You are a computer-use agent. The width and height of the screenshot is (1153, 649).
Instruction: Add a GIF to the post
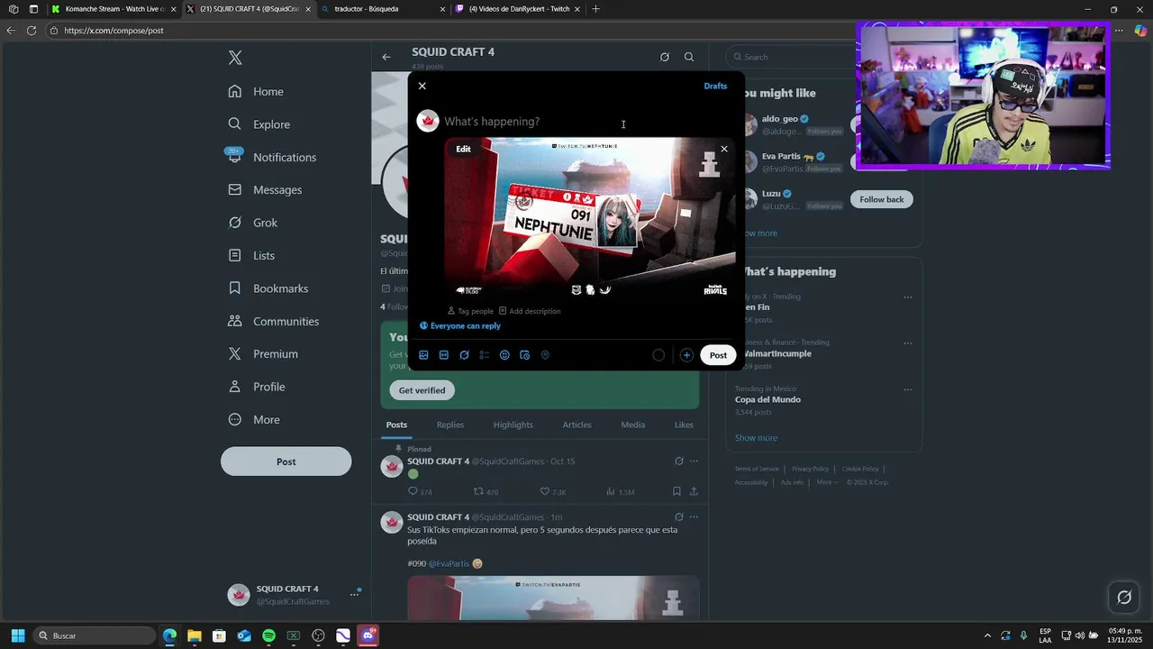tap(444, 355)
